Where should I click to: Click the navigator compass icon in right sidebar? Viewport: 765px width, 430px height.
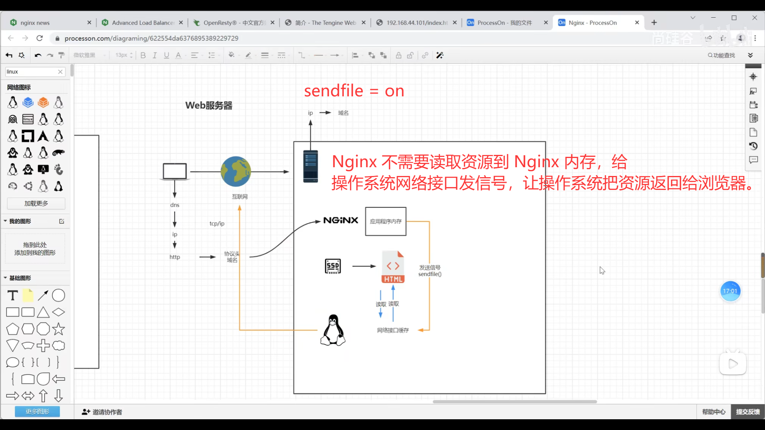(753, 77)
